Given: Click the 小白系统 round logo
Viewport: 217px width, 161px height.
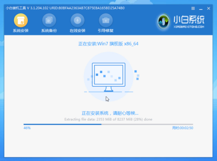Looking at the screenshot, I should [x=164, y=21].
